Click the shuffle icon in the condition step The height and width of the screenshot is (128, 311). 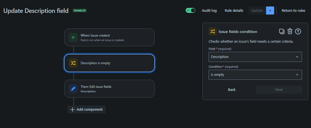click(x=73, y=63)
